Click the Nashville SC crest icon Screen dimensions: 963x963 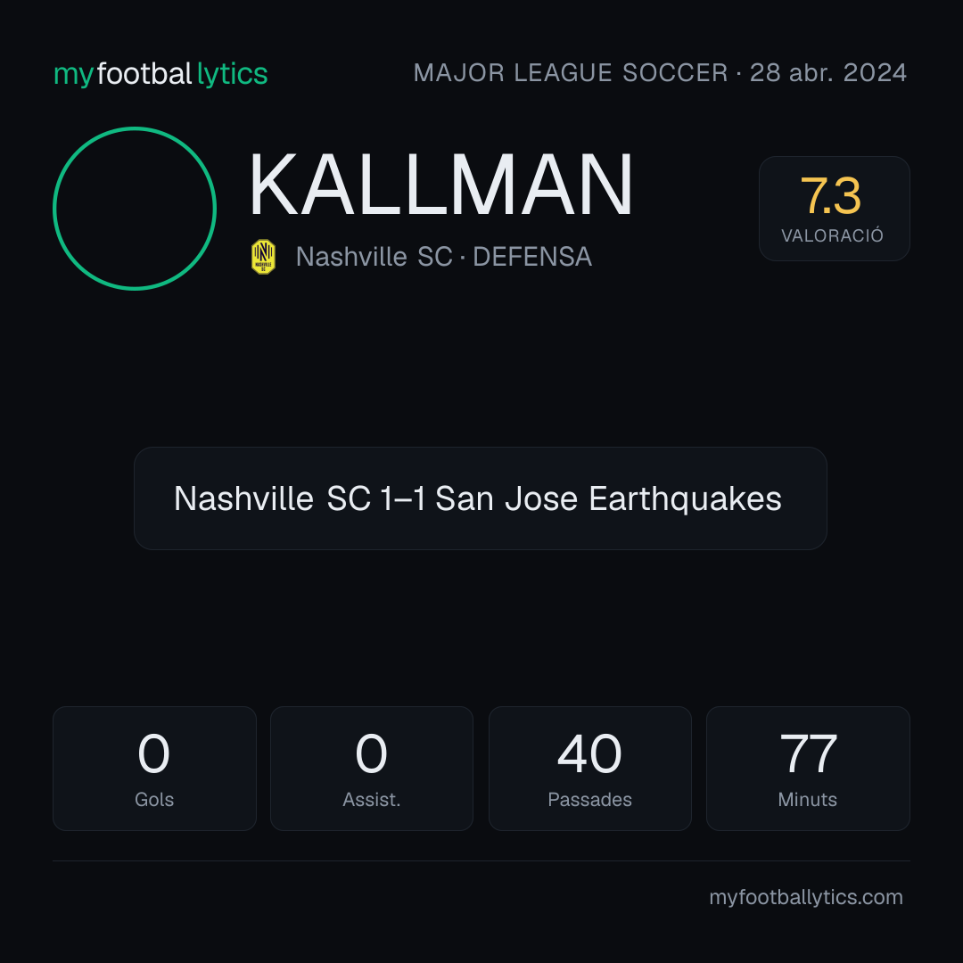click(263, 257)
